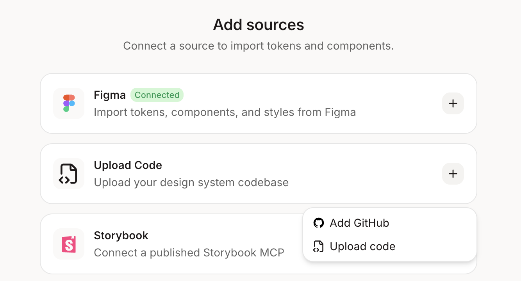The height and width of the screenshot is (281, 521).
Task: Click the code file icon beside Upload code
Action: pos(319,246)
